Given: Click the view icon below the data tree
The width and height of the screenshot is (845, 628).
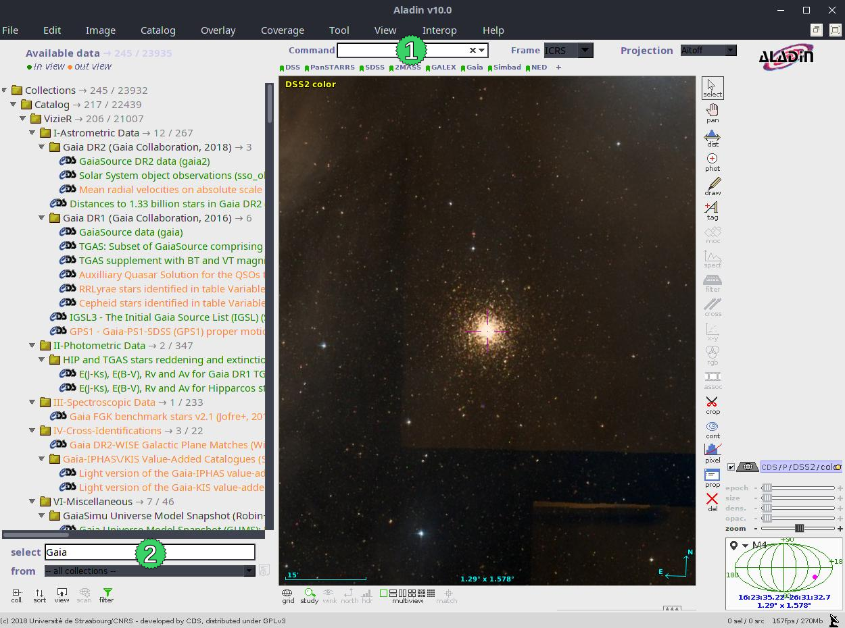Looking at the screenshot, I should (x=62, y=595).
